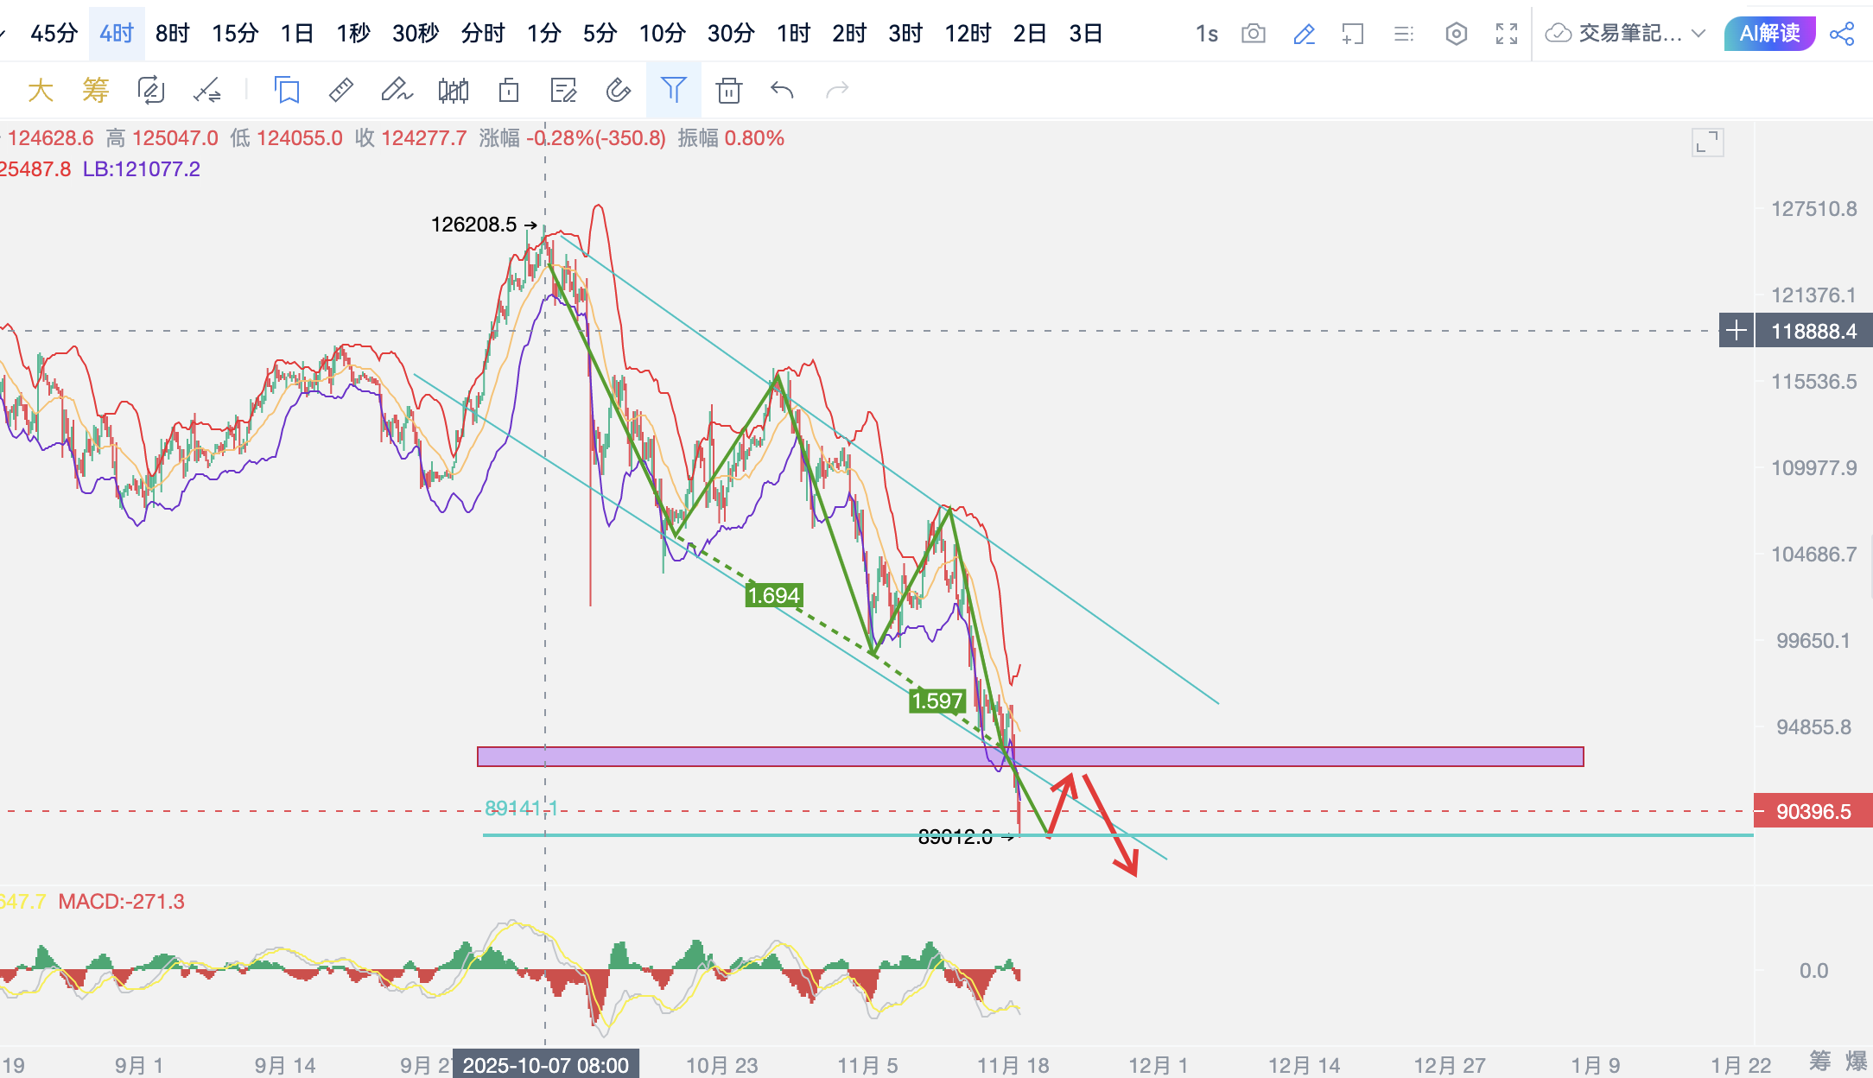This screenshot has height=1078, width=1873.
Task: Expand the chart pane corner button
Action: tap(1707, 143)
